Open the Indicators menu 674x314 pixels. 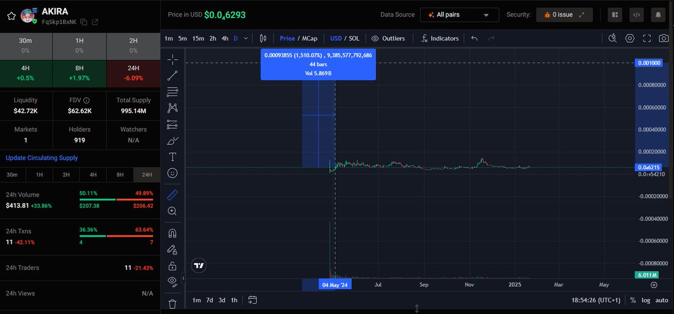[440, 38]
